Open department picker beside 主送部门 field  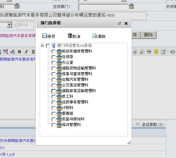(x=131, y=6)
